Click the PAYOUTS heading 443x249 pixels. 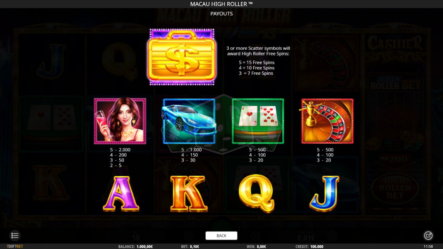[221, 14]
